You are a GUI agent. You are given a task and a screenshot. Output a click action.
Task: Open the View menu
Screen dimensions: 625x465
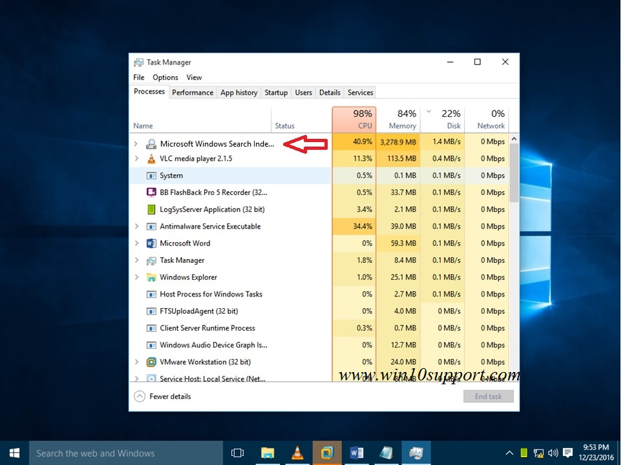click(x=194, y=77)
